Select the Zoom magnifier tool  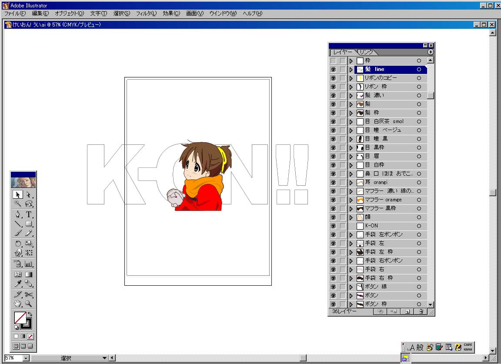29,303
